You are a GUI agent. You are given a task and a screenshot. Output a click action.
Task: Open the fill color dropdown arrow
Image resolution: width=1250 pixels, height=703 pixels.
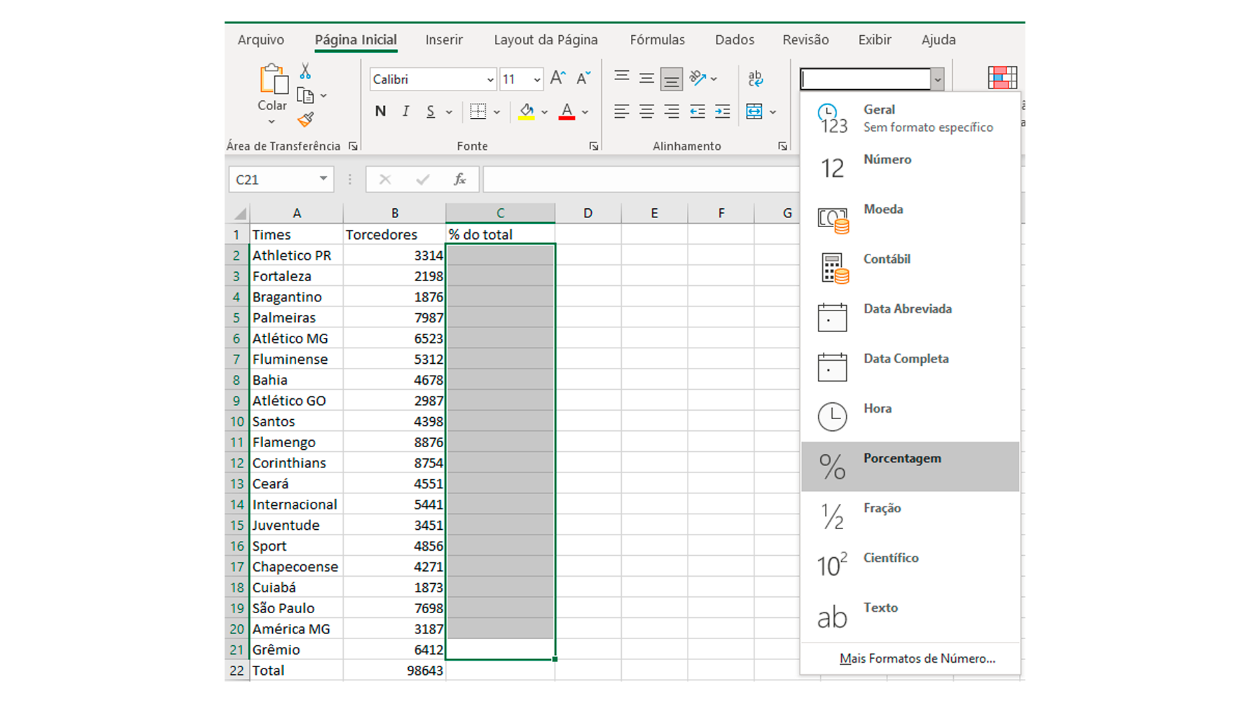click(x=545, y=111)
